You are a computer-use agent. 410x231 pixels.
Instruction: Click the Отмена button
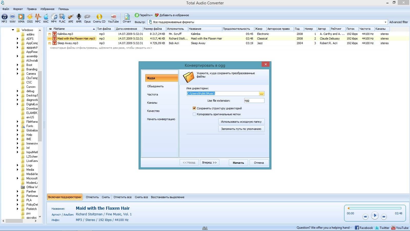pyautogui.click(x=259, y=162)
